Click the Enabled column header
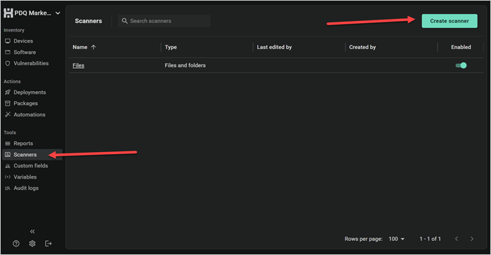Image resolution: width=491 pixels, height=255 pixels. tap(461, 47)
